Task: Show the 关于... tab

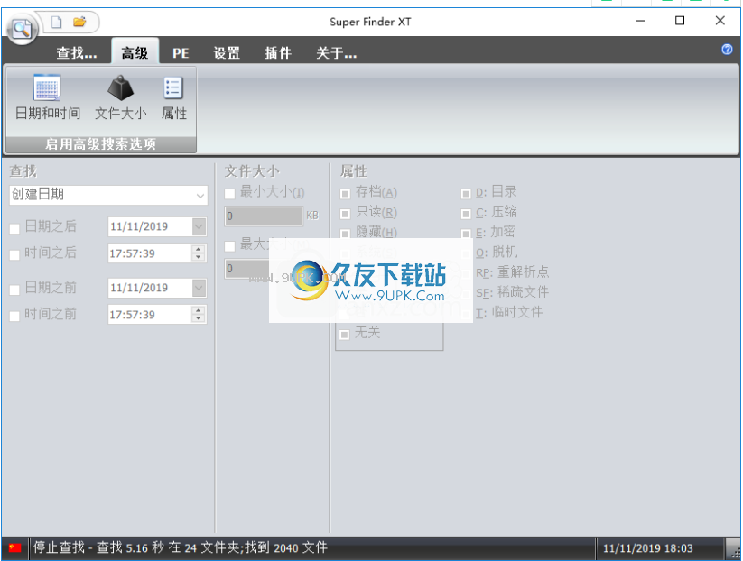Action: point(337,52)
